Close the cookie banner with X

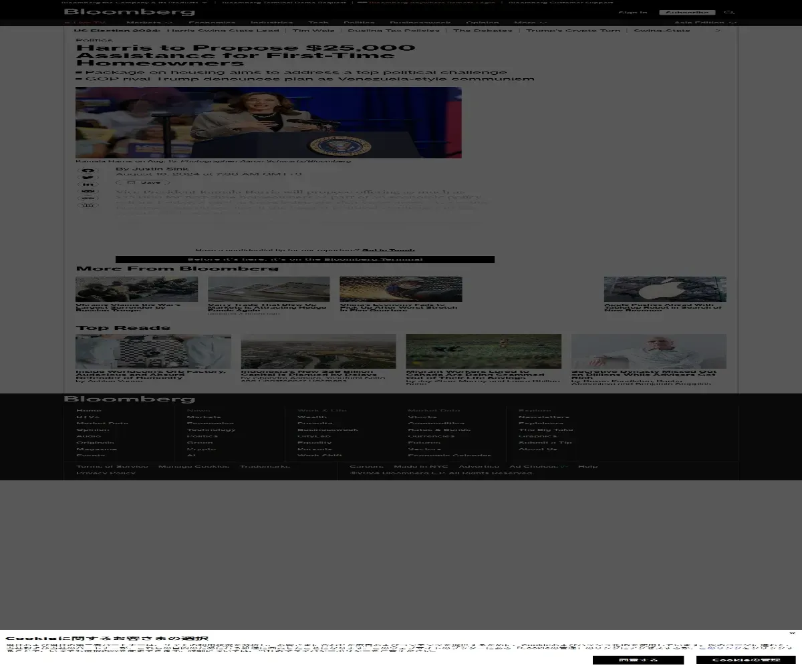pos(792,633)
